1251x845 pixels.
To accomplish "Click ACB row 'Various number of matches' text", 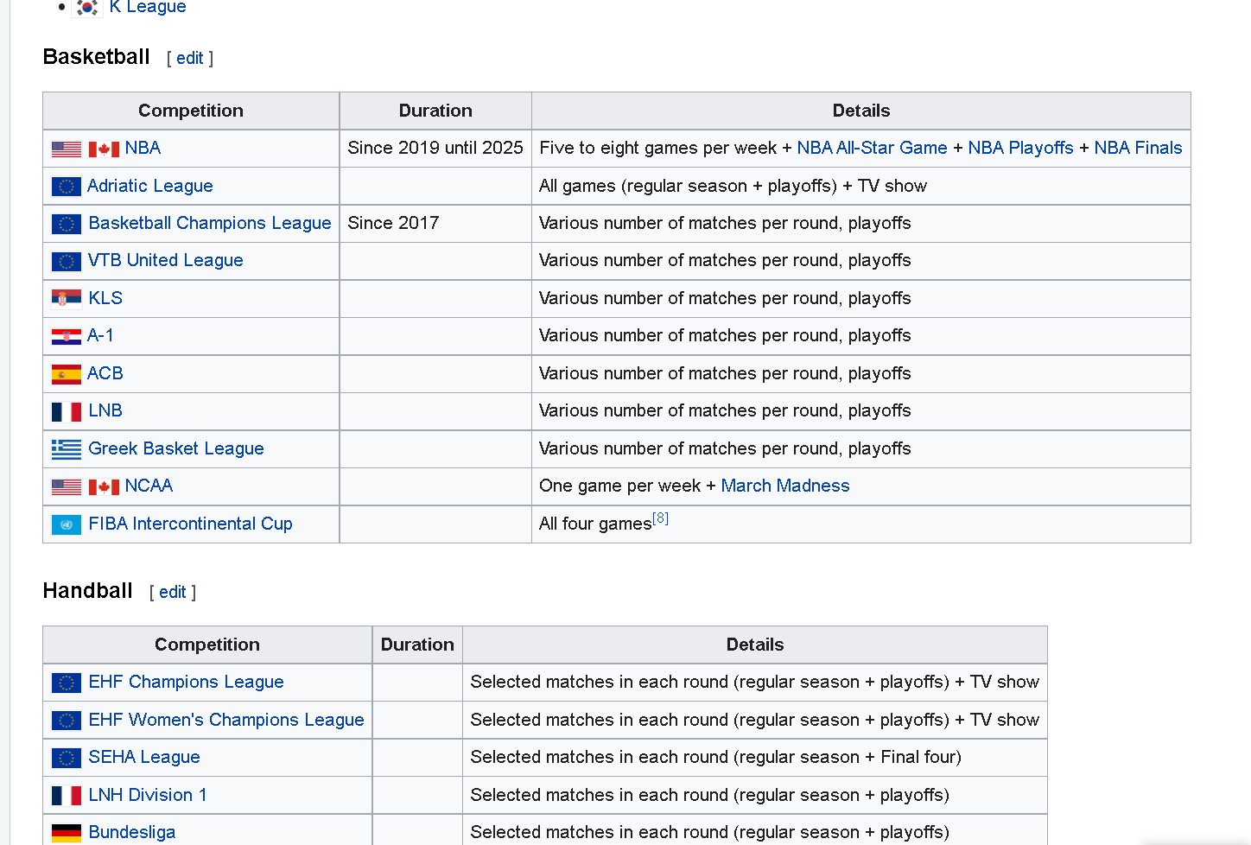I will coord(725,373).
